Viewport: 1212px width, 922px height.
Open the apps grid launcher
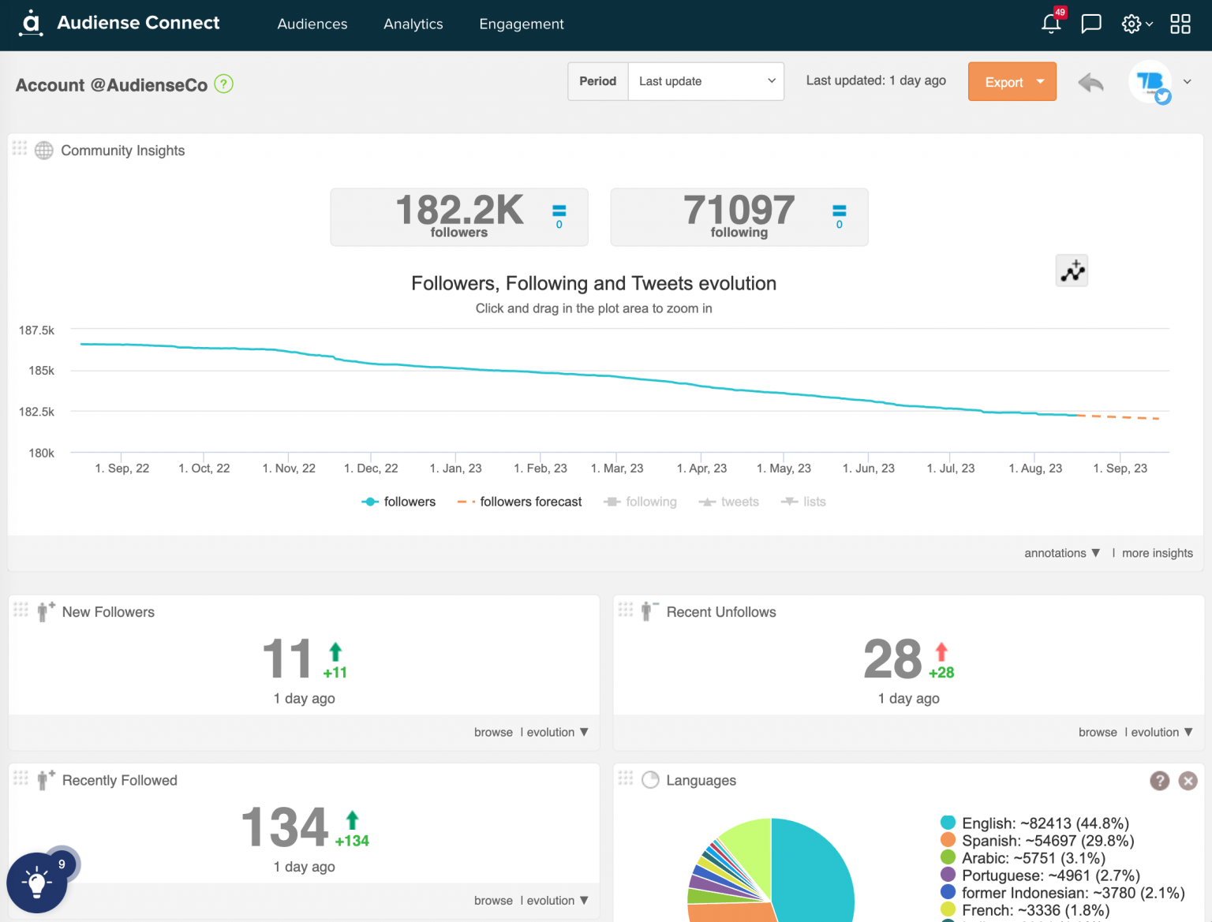(x=1180, y=24)
